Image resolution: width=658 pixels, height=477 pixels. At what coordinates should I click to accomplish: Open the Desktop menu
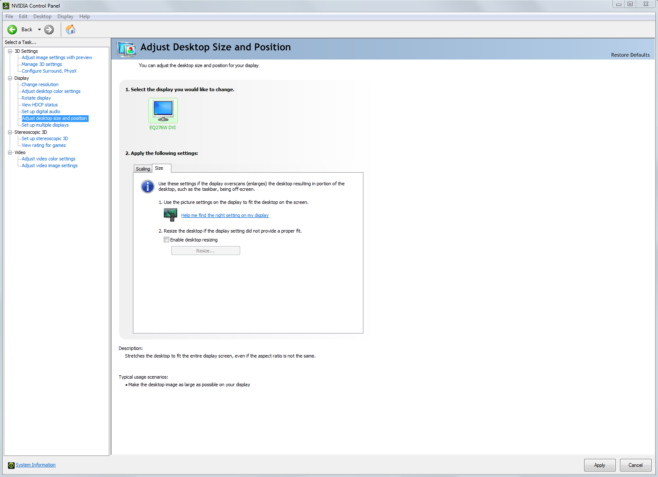click(x=42, y=16)
